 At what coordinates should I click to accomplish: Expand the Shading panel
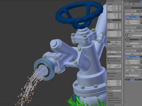click(108, 96)
